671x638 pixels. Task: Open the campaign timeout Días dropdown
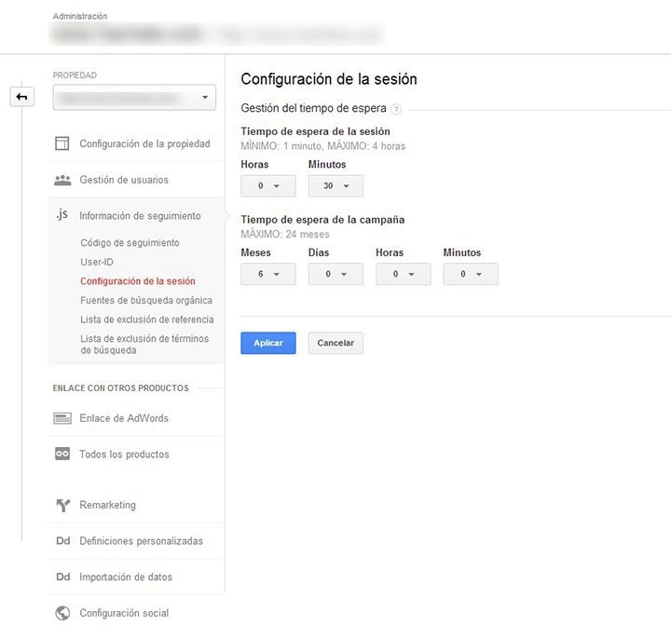[335, 274]
